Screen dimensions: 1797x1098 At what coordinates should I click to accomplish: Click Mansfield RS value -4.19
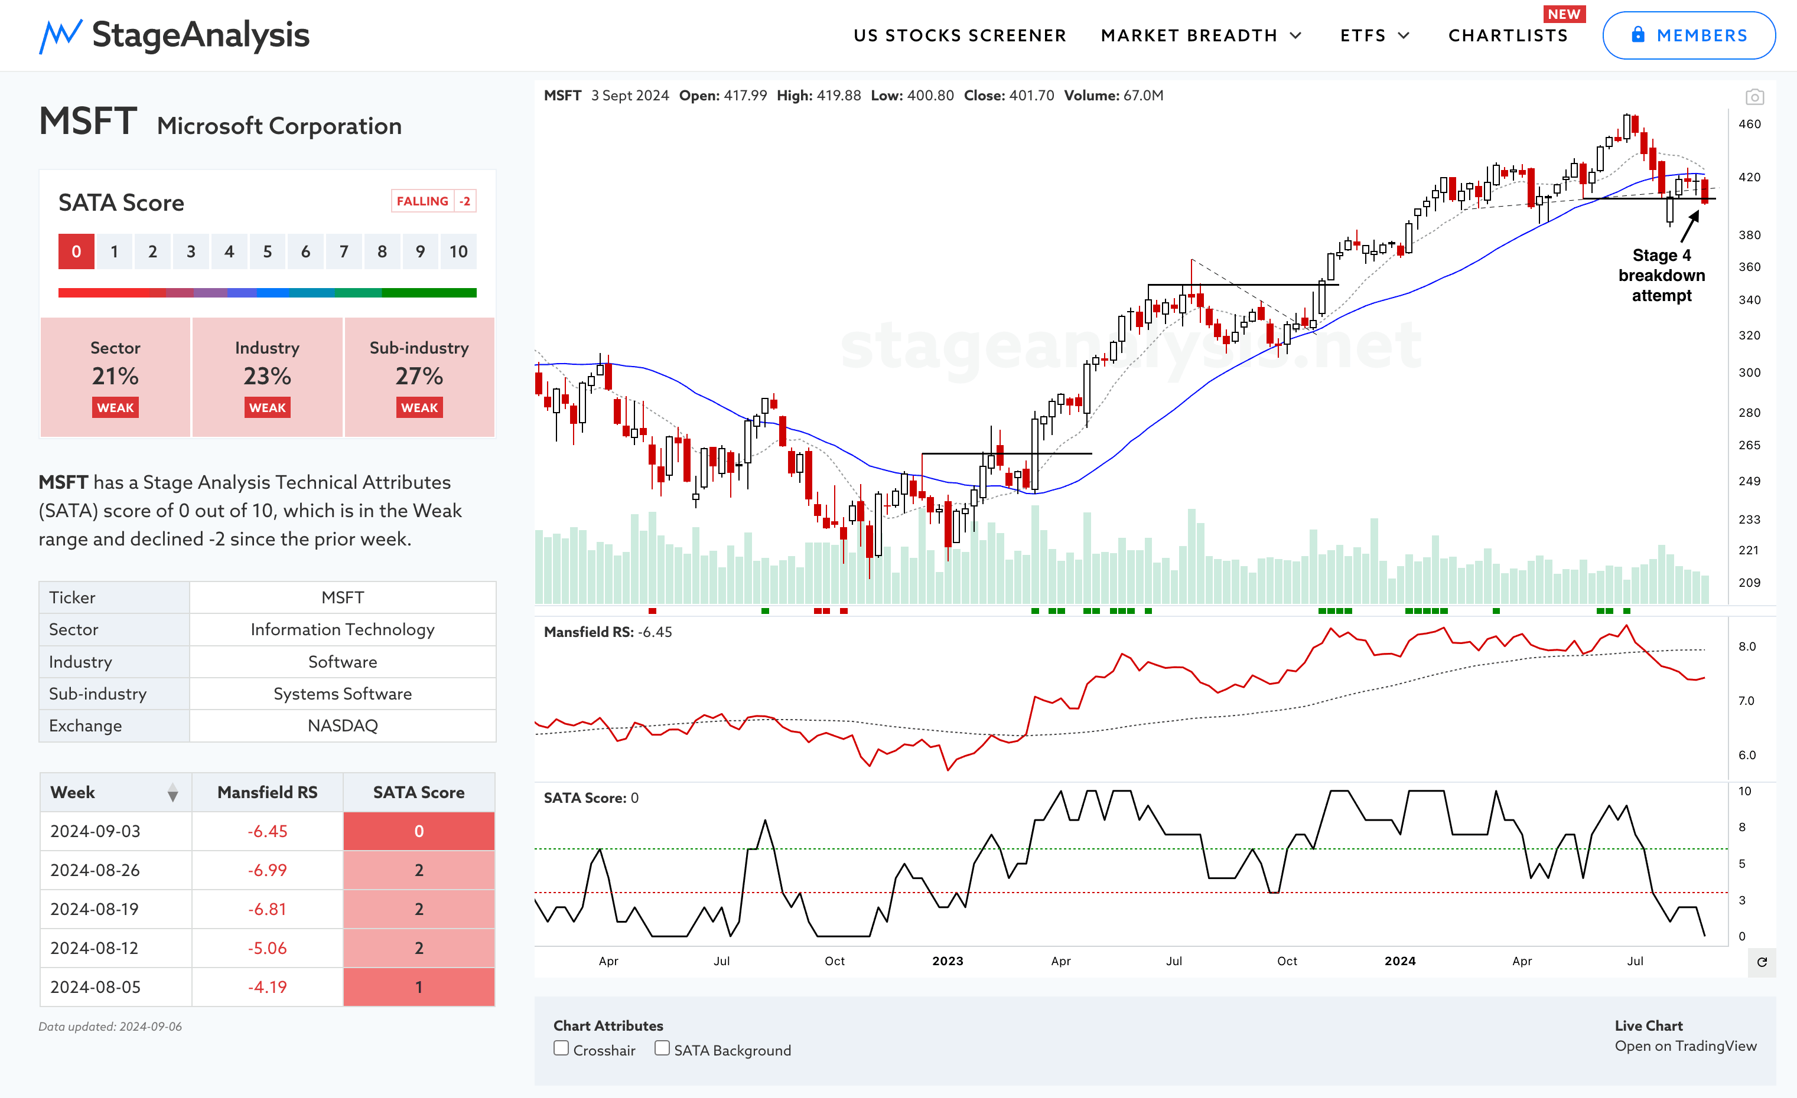267,987
